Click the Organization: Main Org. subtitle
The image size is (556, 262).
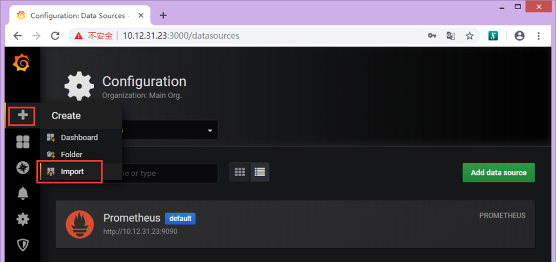(142, 96)
